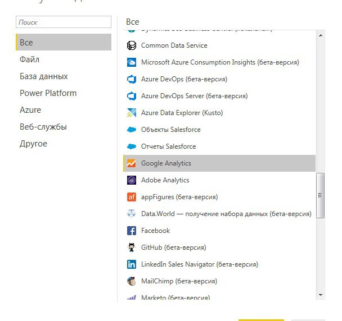This screenshot has width=342, height=321.
Task: Click the Common Data Service database icon
Action: tap(132, 45)
